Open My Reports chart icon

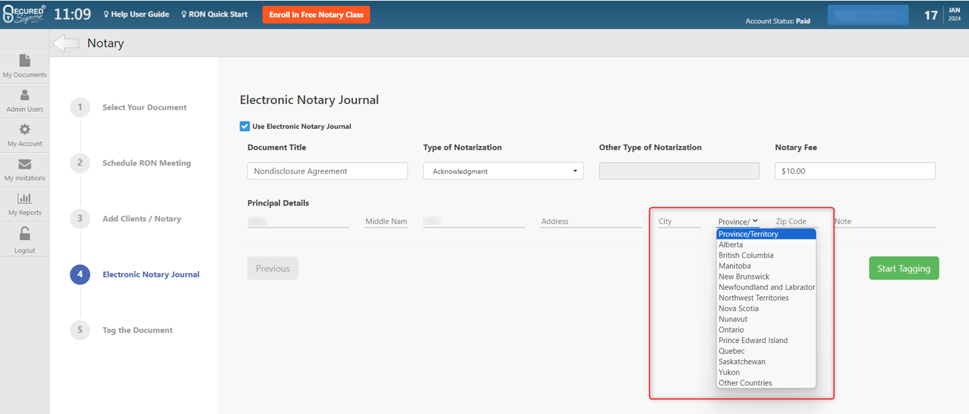(x=25, y=199)
